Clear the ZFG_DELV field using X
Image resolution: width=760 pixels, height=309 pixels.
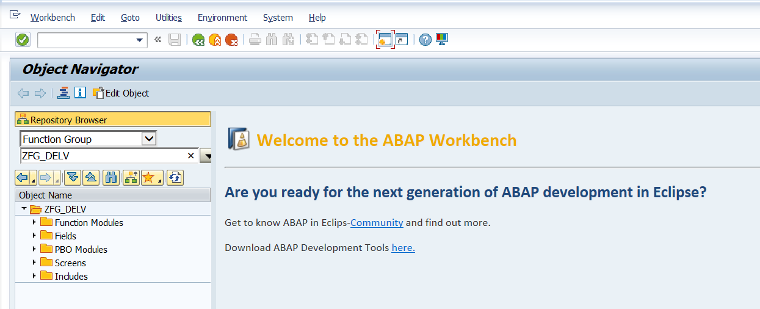click(191, 156)
